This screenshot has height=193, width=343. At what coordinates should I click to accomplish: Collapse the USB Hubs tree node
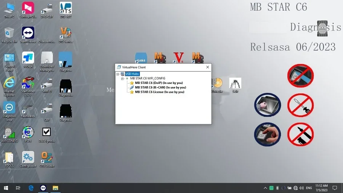tap(118, 74)
